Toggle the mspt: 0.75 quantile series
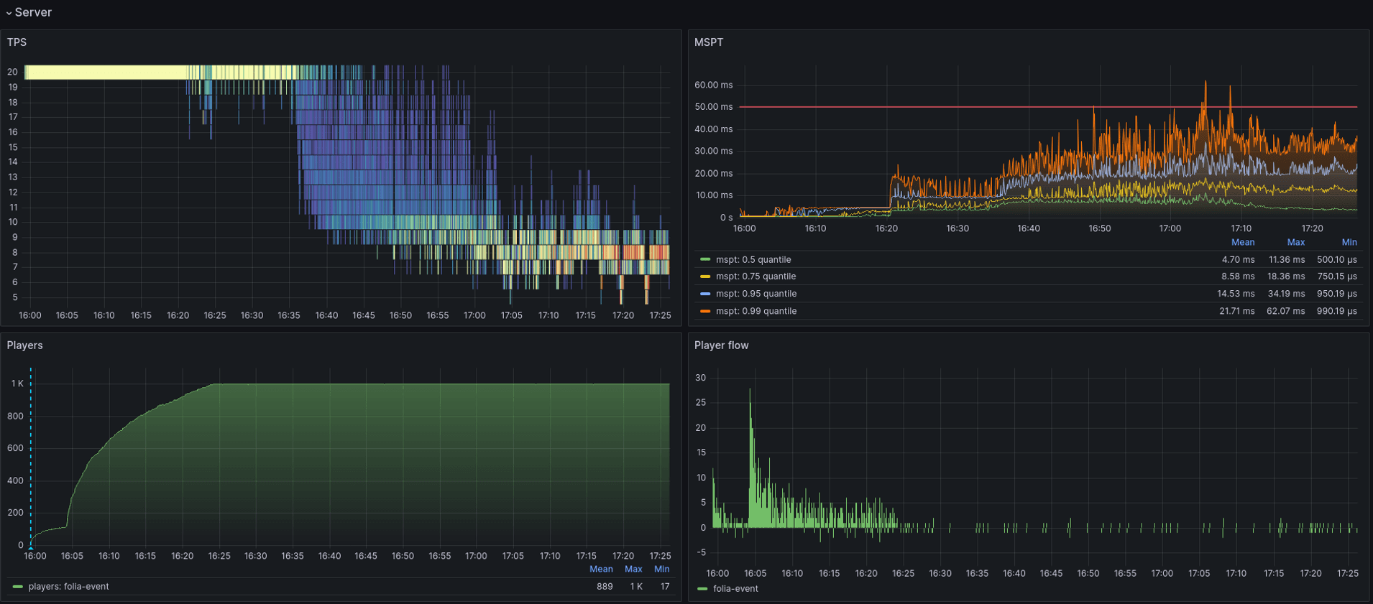Viewport: 1373px width, 604px height. click(x=756, y=277)
